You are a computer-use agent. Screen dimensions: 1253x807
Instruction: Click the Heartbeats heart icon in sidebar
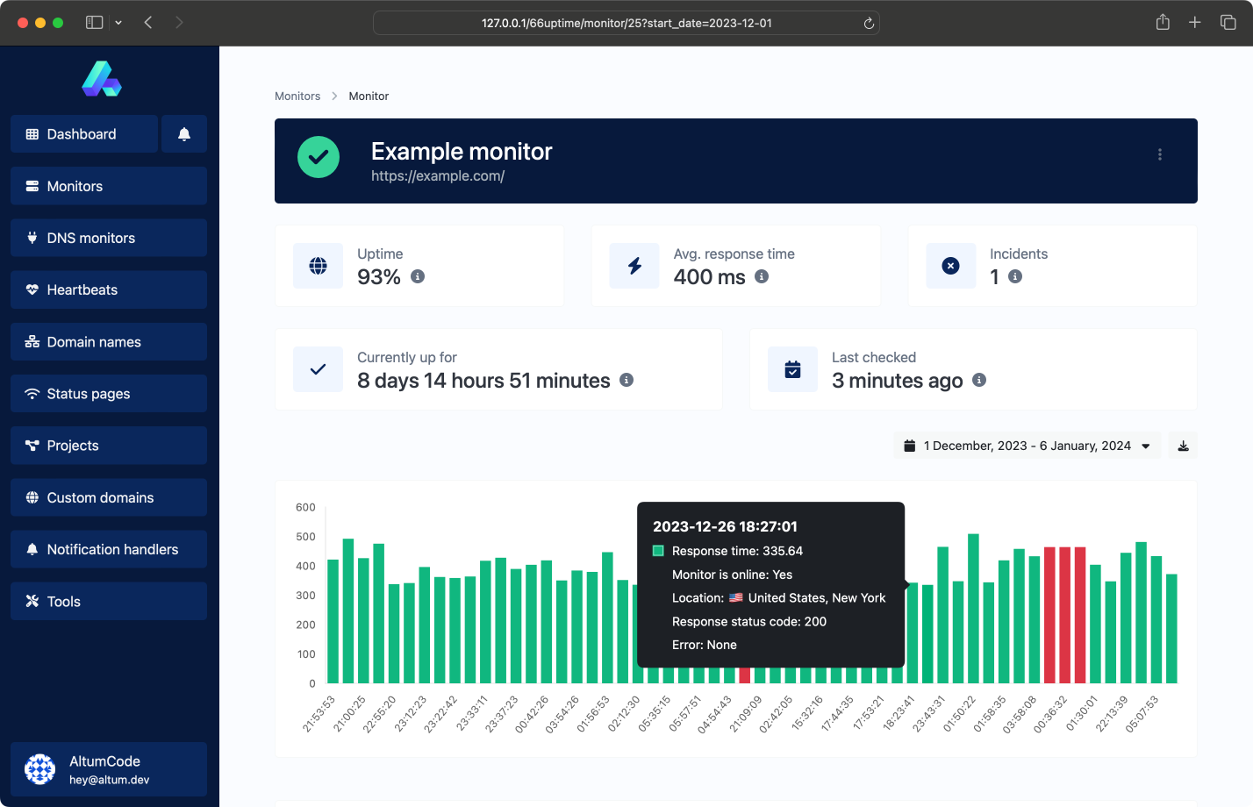(x=32, y=289)
